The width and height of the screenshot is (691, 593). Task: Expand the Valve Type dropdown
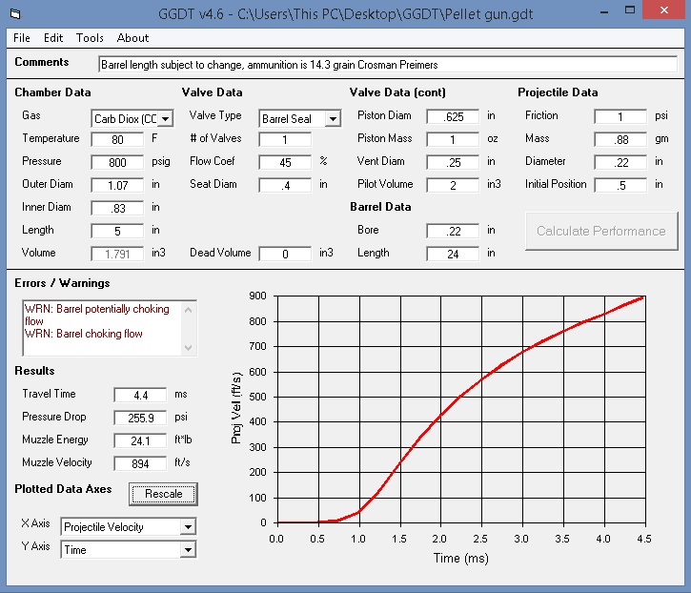[333, 119]
